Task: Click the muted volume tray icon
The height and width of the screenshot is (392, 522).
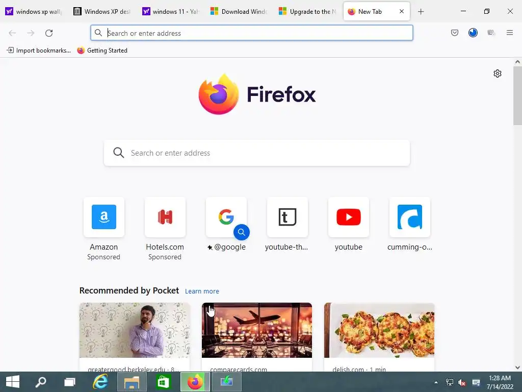Action: 462,382
